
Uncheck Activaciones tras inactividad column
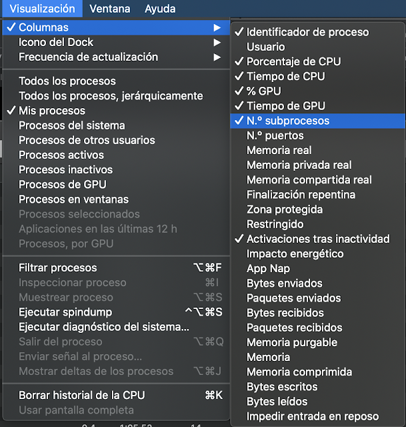(318, 239)
